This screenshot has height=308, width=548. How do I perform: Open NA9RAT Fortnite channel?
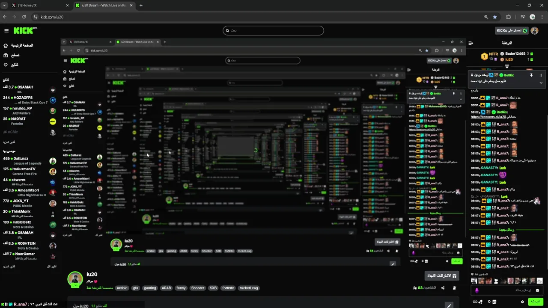tap(29, 121)
